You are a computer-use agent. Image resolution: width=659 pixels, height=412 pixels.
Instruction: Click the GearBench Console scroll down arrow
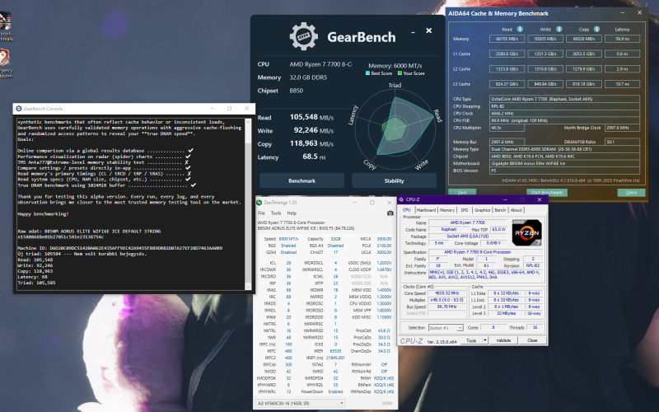click(x=248, y=286)
